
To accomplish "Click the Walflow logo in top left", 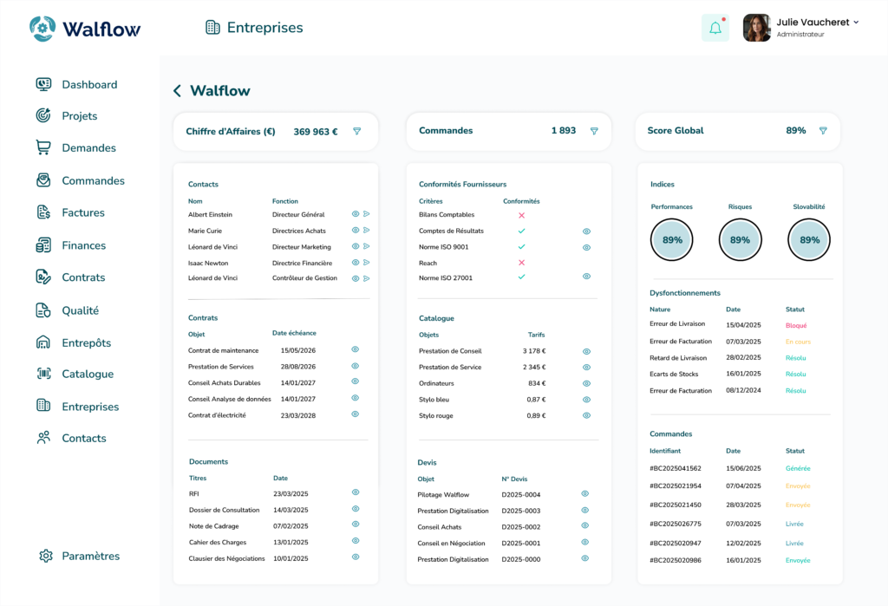I will coord(85,29).
